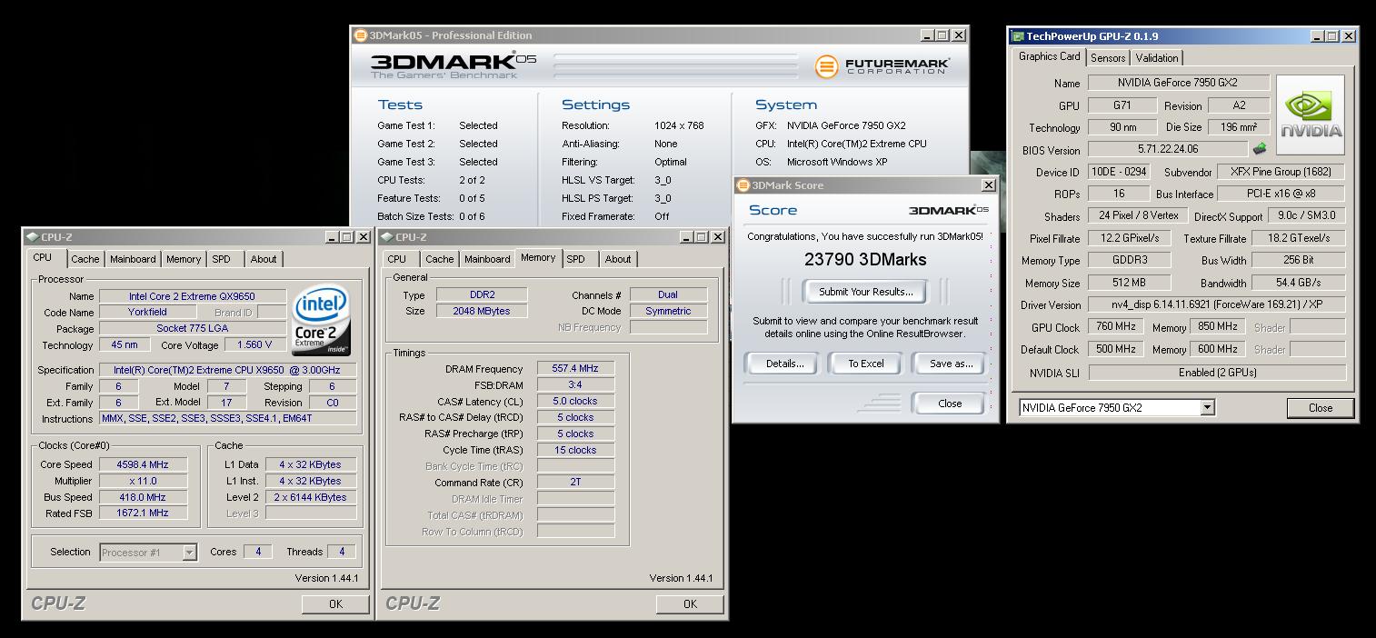Open the NVIDIA GeForce 7950 GX2 dropdown
Image resolution: width=1376 pixels, height=638 pixels.
point(1207,407)
